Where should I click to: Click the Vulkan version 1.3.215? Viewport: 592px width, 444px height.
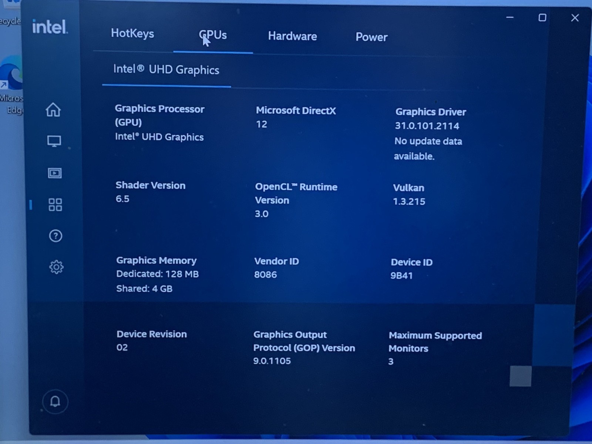tap(409, 202)
